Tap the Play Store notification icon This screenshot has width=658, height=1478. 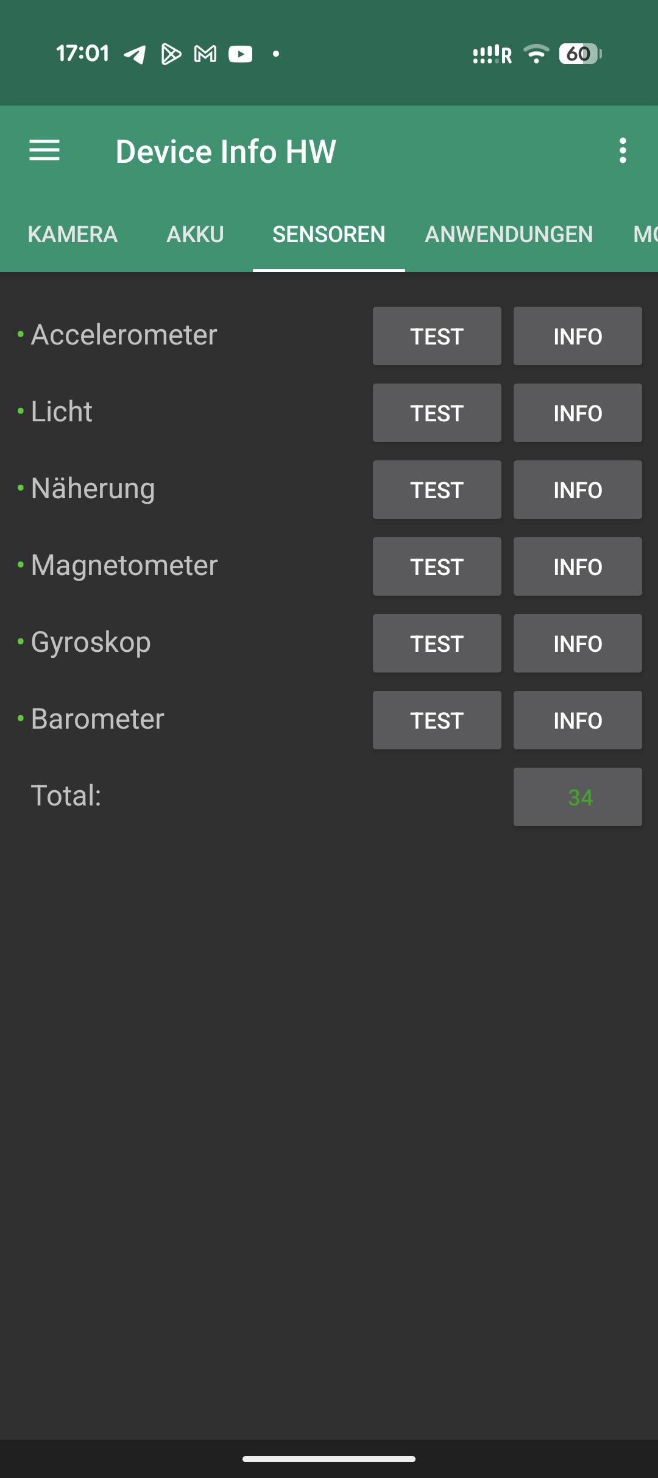(x=171, y=54)
